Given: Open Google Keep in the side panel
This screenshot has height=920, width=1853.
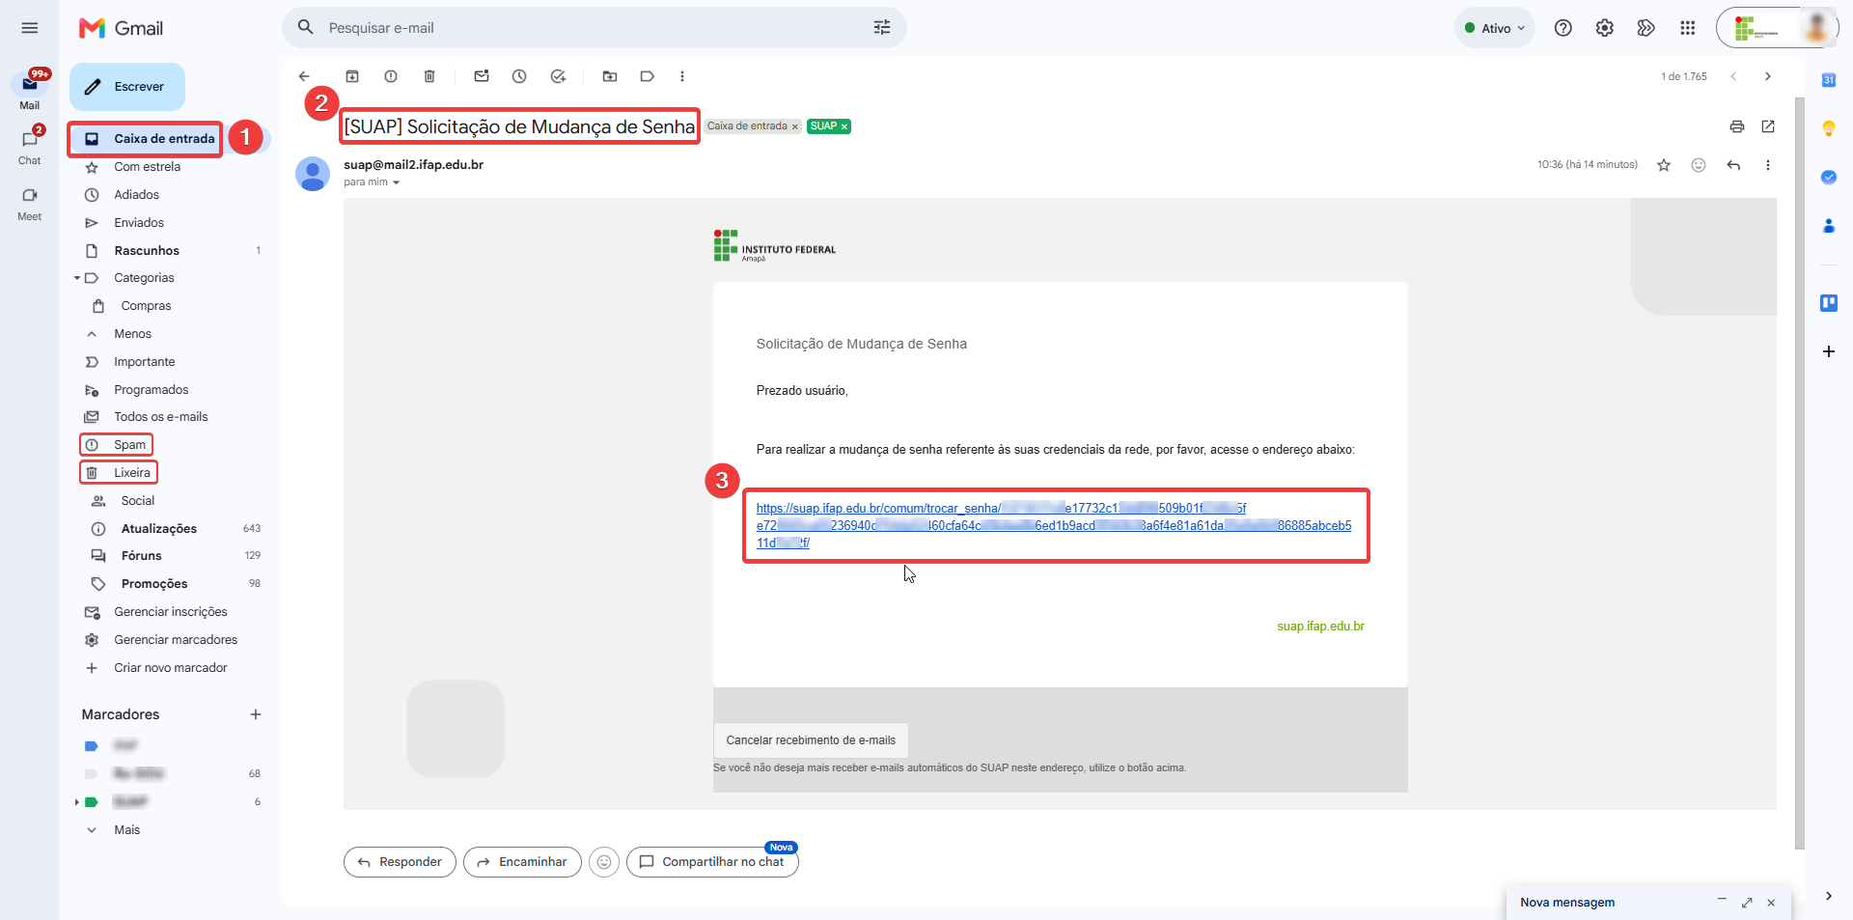Looking at the screenshot, I should (1828, 128).
